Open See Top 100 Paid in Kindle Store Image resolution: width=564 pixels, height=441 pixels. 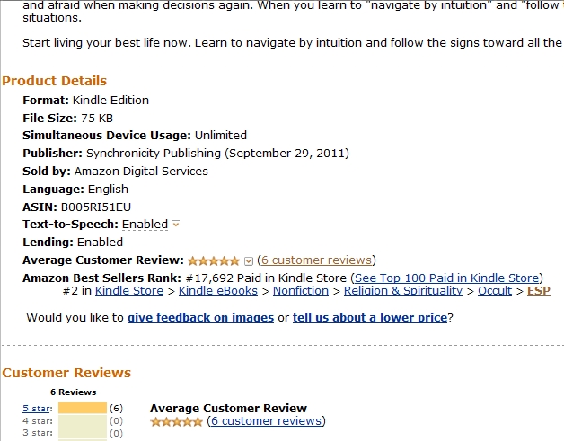(446, 278)
